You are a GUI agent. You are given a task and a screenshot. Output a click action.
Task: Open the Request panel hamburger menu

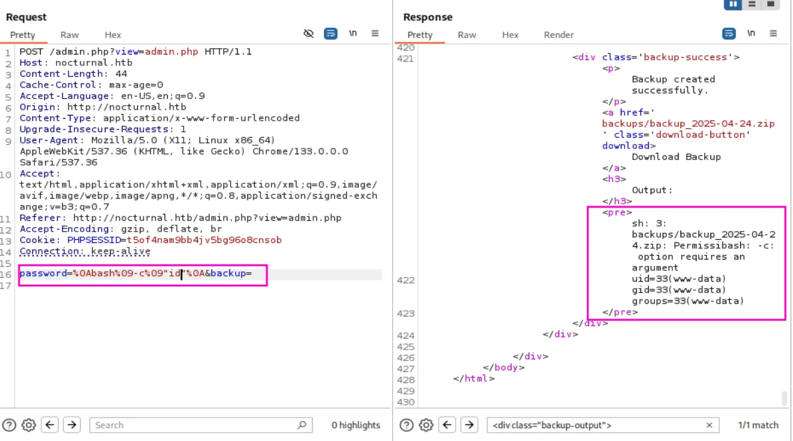pos(375,34)
